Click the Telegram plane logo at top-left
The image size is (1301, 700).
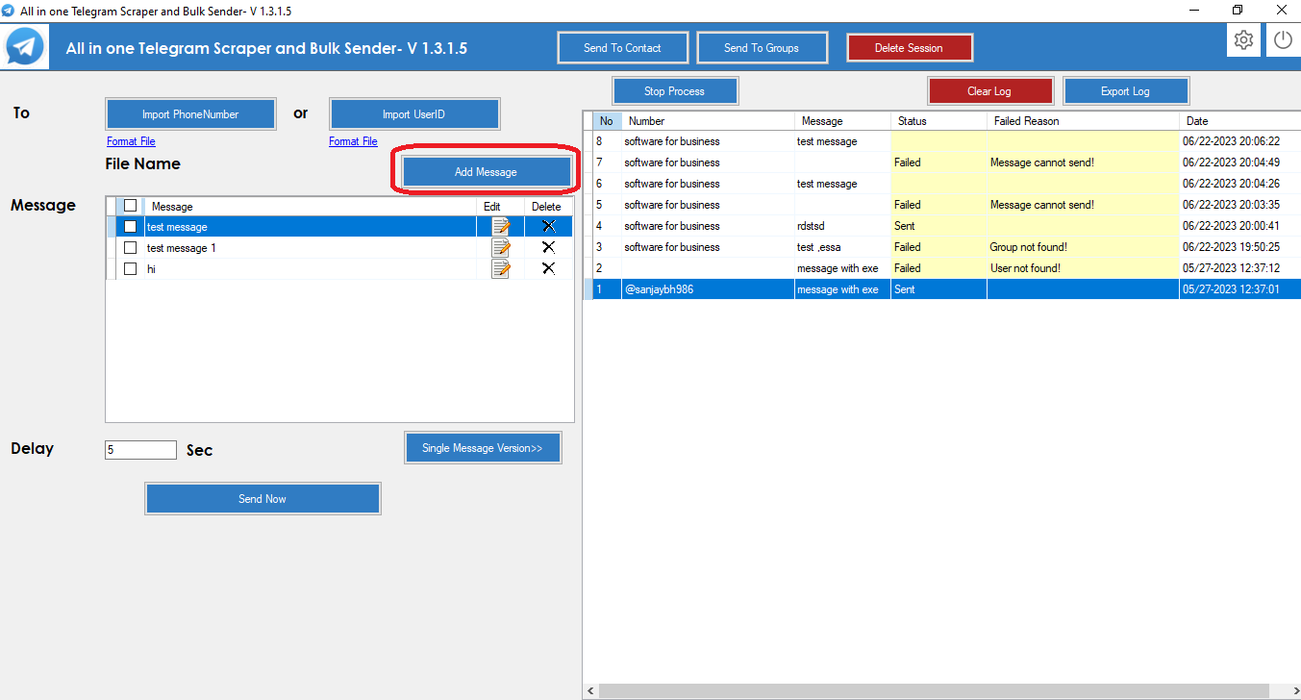tap(24, 45)
